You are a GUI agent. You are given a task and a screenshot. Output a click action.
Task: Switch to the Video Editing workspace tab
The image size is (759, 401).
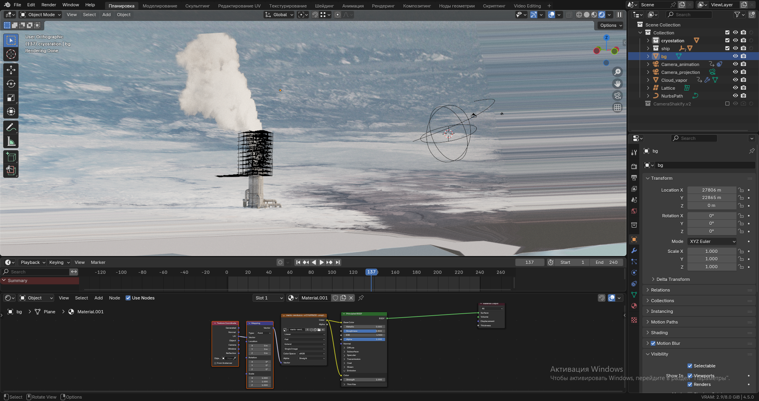[527, 6]
